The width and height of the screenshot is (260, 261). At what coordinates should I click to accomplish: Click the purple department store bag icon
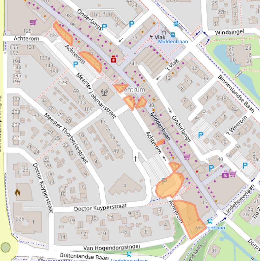tap(225, 174)
